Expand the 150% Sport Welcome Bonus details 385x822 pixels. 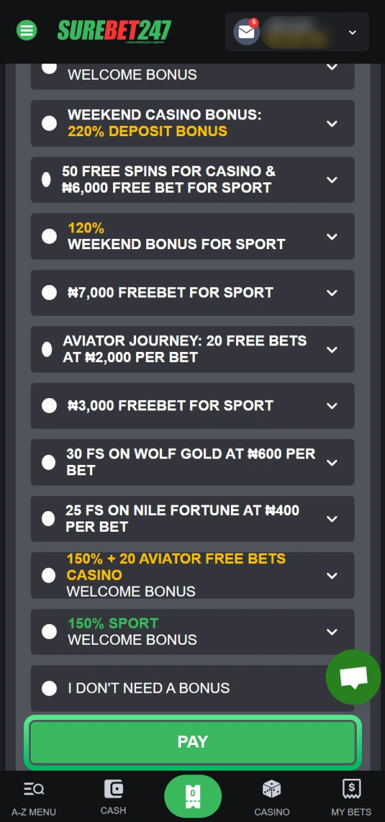[x=332, y=631]
